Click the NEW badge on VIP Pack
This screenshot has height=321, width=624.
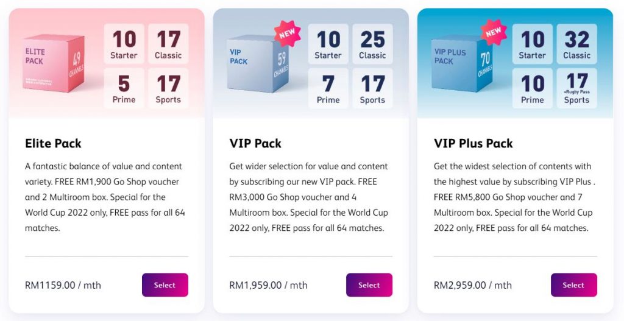pos(287,34)
